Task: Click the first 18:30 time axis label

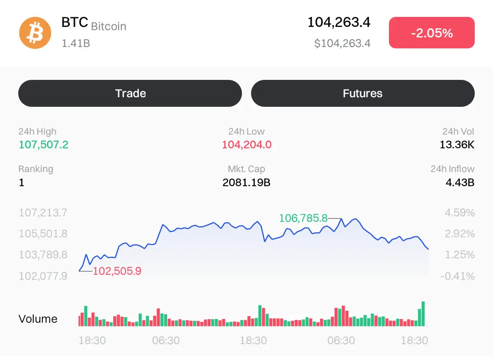Action: [92, 341]
